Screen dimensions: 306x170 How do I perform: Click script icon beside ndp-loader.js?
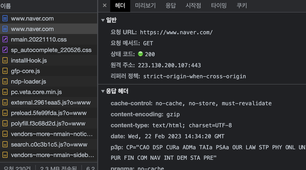(5, 81)
